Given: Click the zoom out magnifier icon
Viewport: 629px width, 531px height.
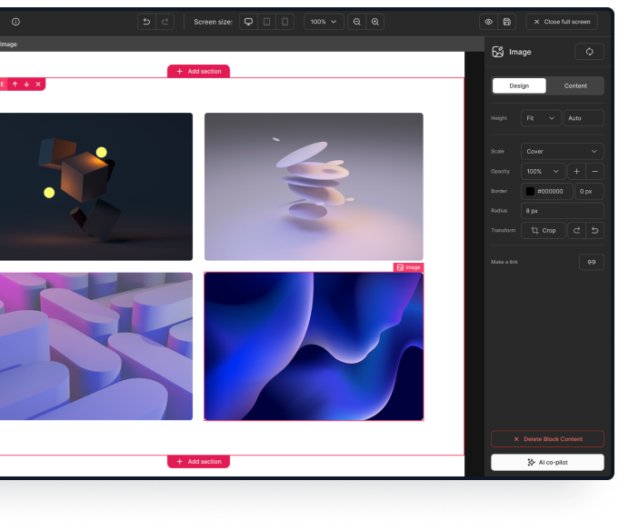Looking at the screenshot, I should (x=356, y=22).
